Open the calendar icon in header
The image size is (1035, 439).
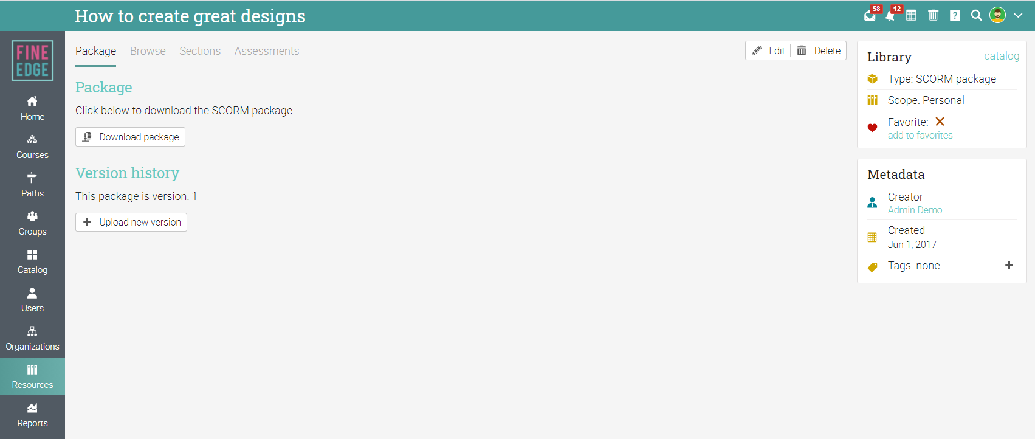[911, 16]
